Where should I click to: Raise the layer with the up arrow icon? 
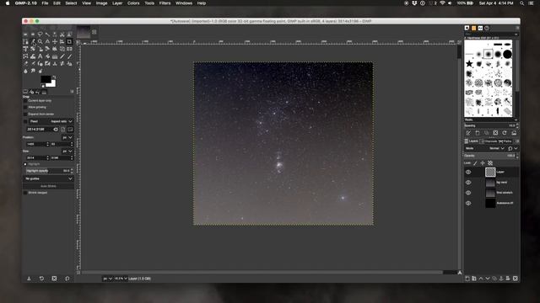coord(481,279)
